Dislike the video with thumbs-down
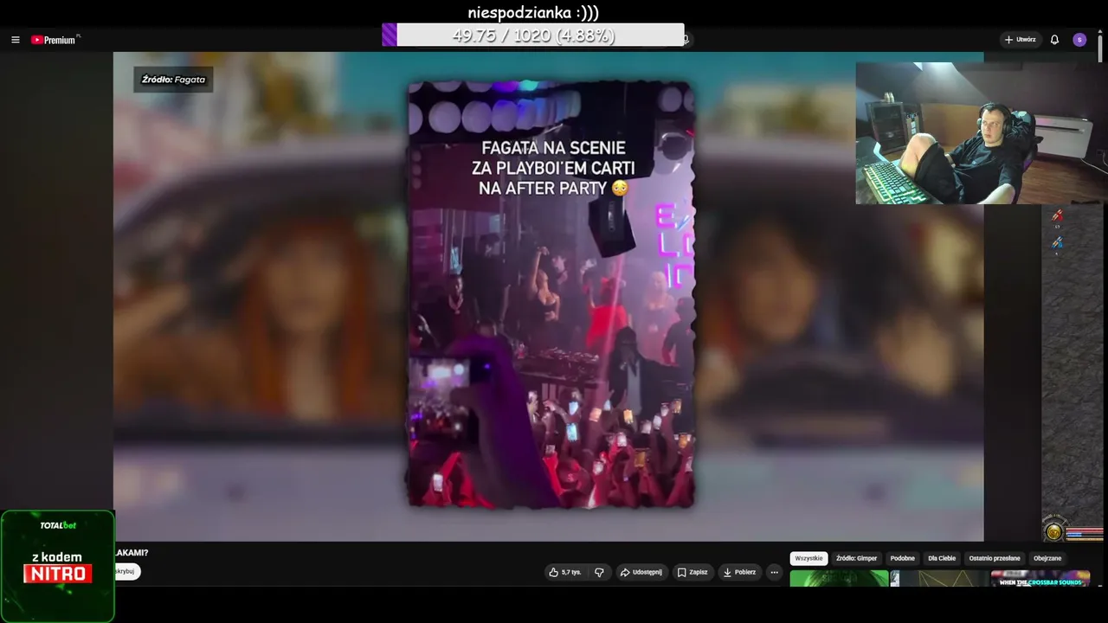 (599, 572)
